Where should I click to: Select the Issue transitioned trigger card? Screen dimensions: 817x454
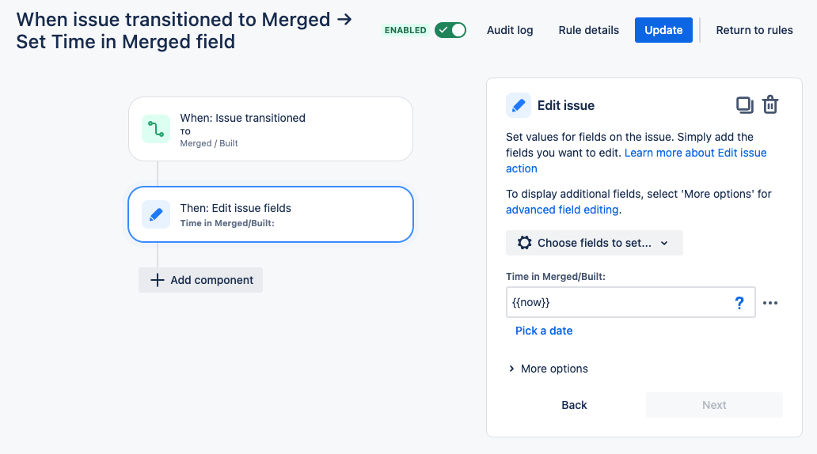[271, 129]
